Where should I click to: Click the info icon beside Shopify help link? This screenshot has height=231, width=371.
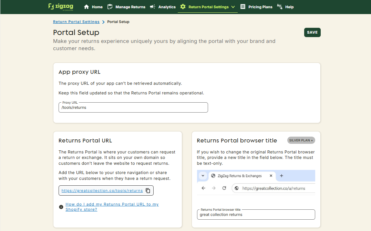[61, 207]
